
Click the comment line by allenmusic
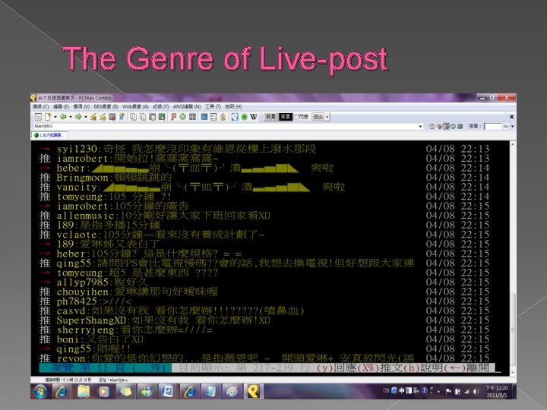264,216
